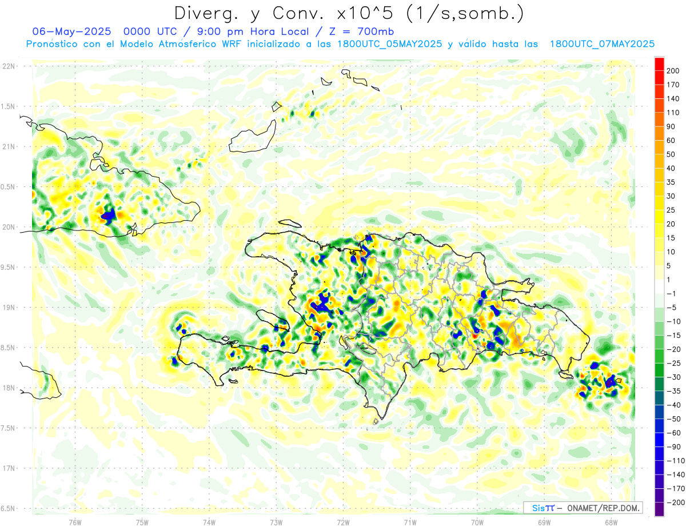
Task: Click the 'SisTT - ONAMET/REP.DOM.' credit box
Action: 583,508
